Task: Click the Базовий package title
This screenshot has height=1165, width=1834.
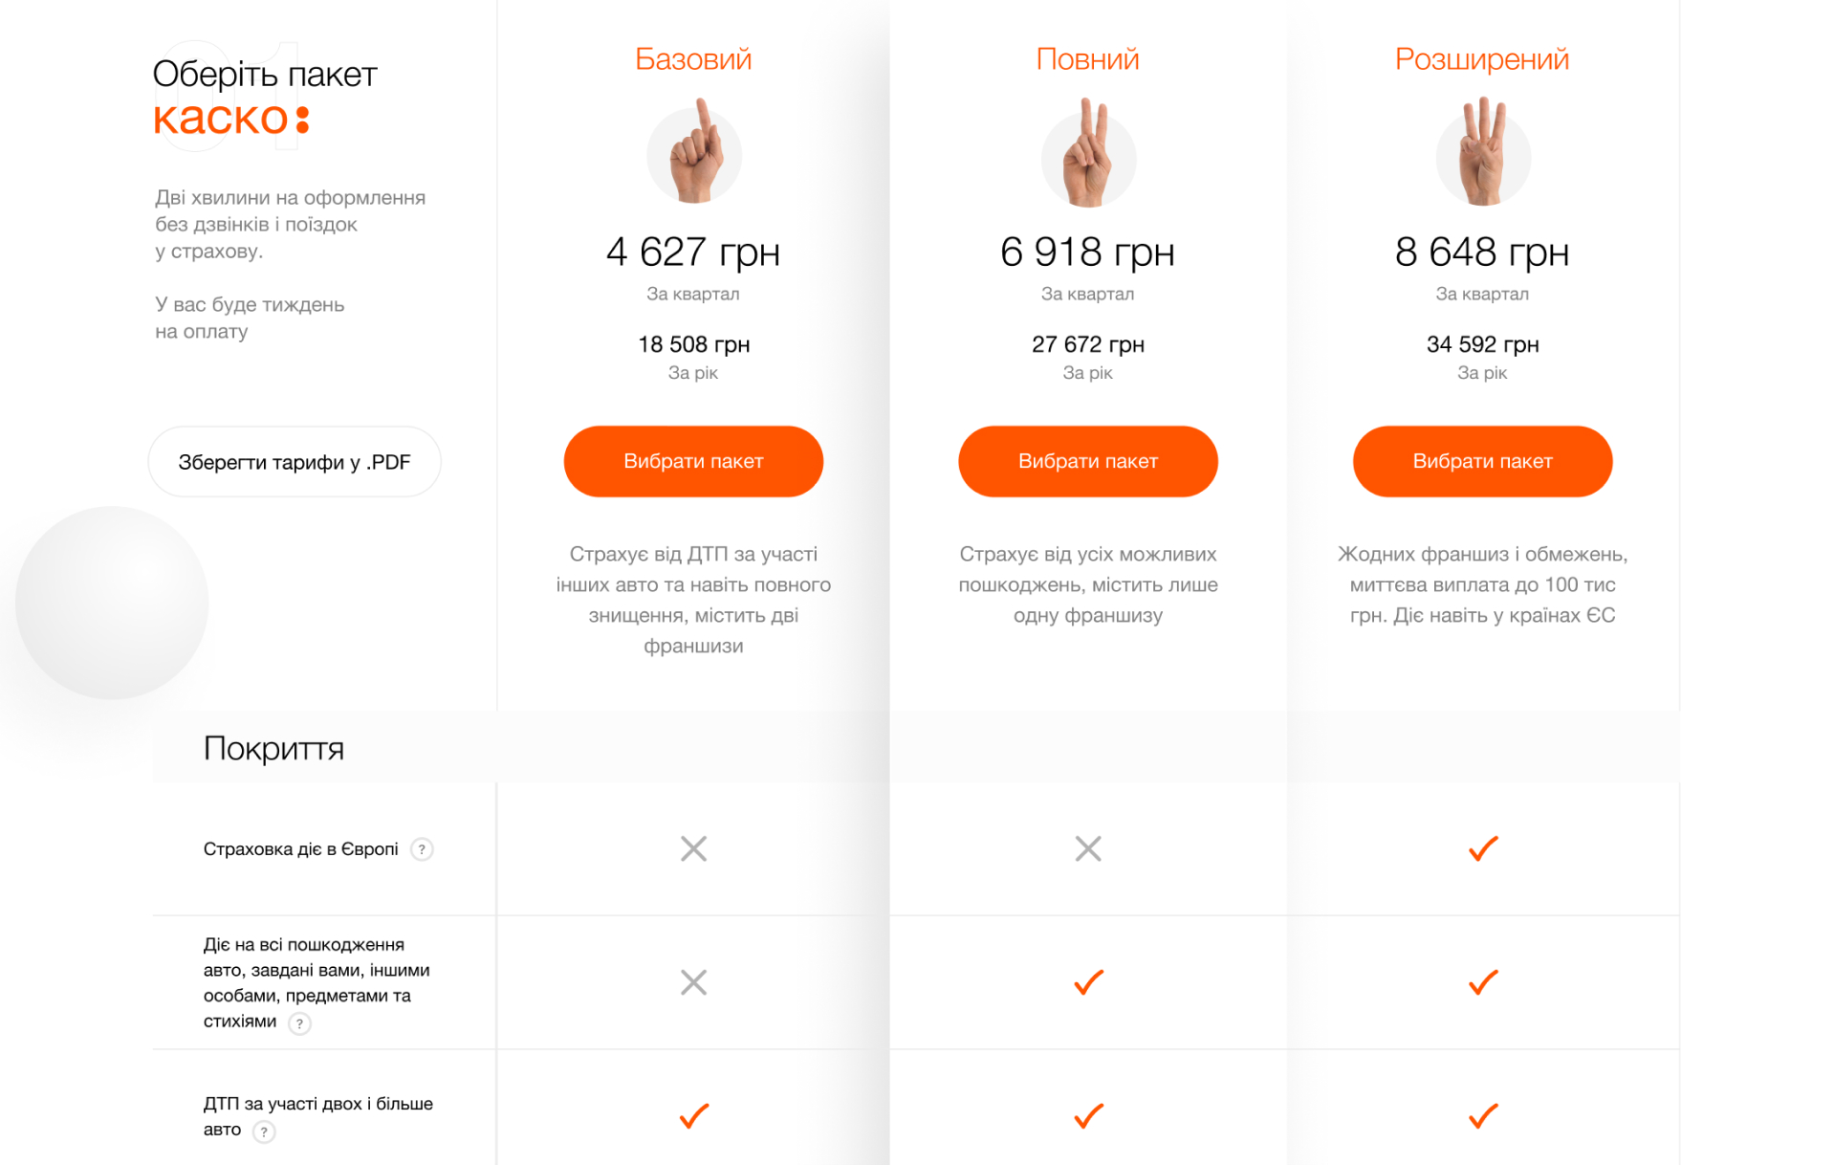Action: point(693,59)
